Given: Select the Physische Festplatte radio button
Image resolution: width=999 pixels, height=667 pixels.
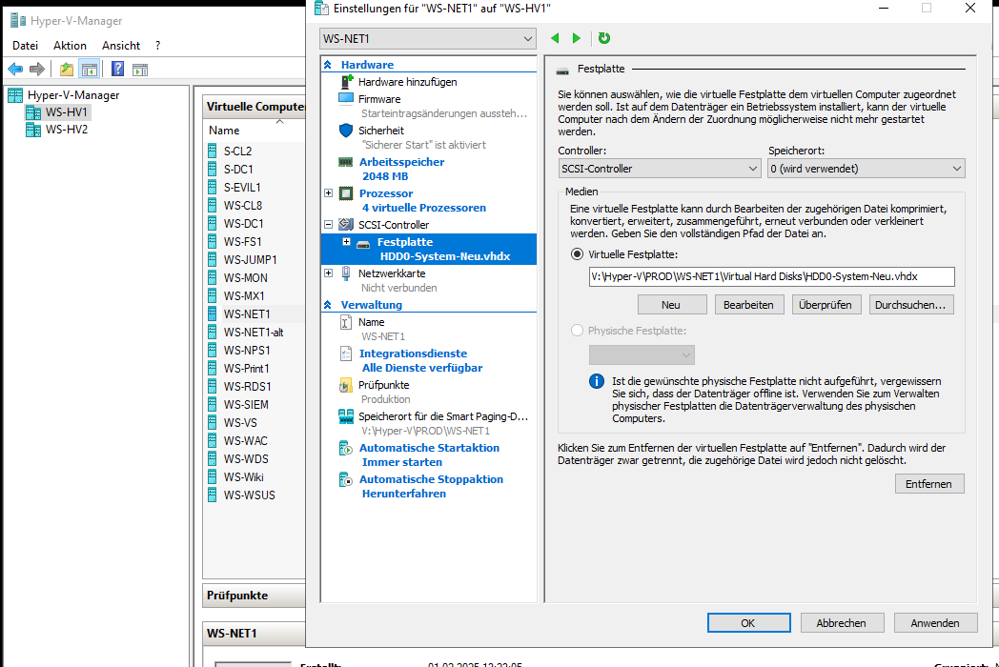Looking at the screenshot, I should coord(578,331).
